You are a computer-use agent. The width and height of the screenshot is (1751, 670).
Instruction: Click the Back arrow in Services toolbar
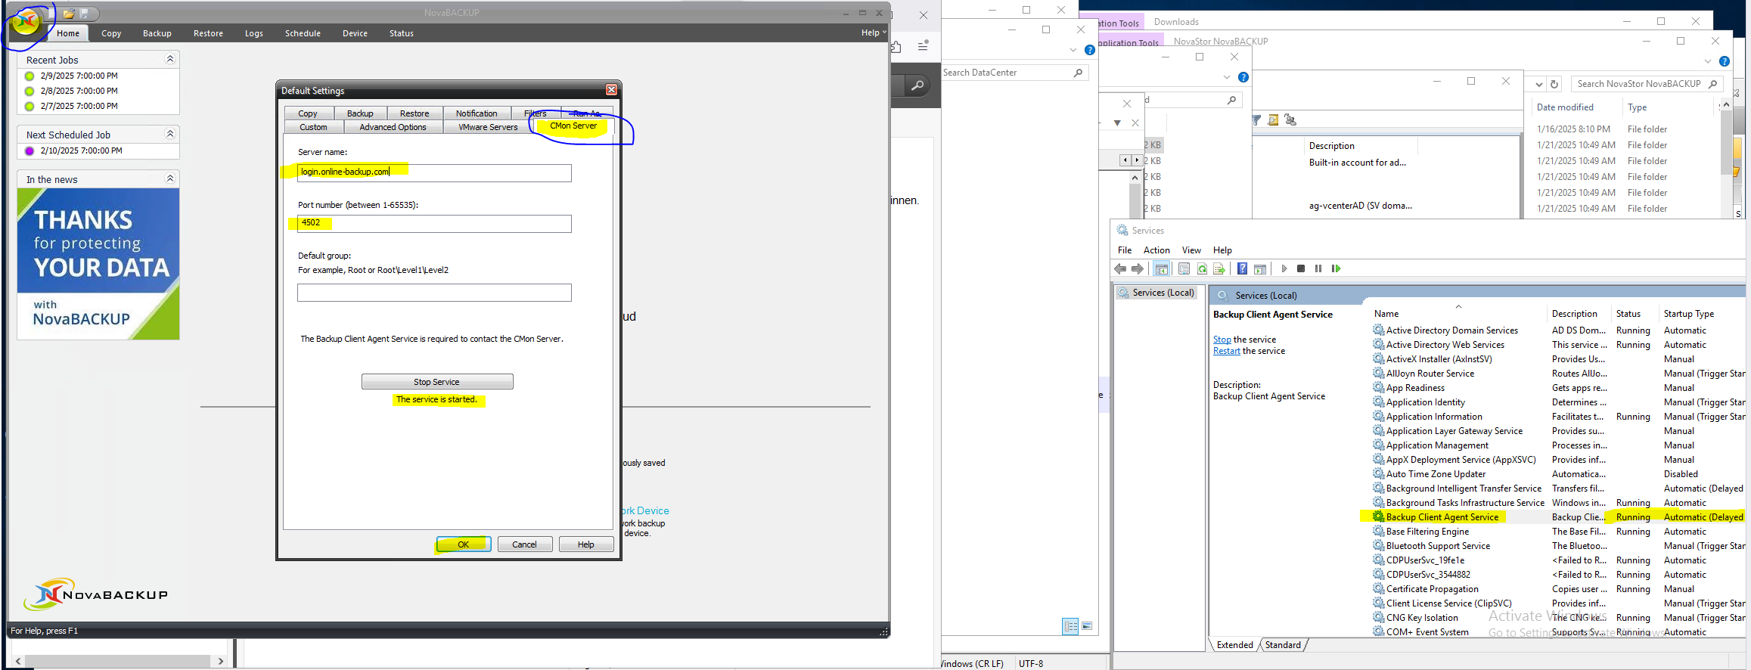[1120, 268]
